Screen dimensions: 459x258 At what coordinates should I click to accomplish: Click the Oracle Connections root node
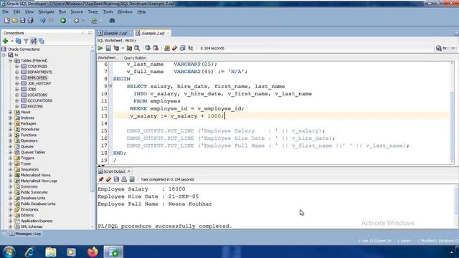(24, 49)
